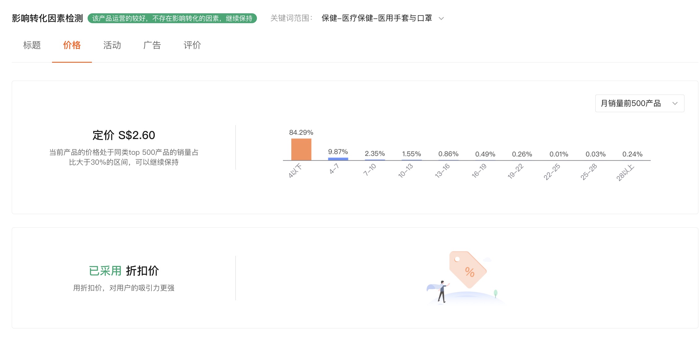The image size is (699, 338).
Task: Click the 折扣价 heading
Action: [142, 271]
